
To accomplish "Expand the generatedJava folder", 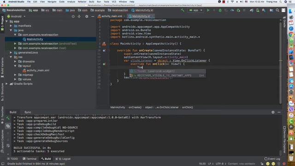I will (11, 53).
